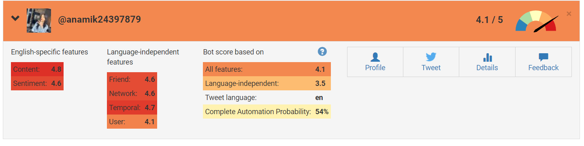This screenshot has height=146, width=584.
Task: Collapse the account panel with chevron
Action: pyautogui.click(x=15, y=19)
